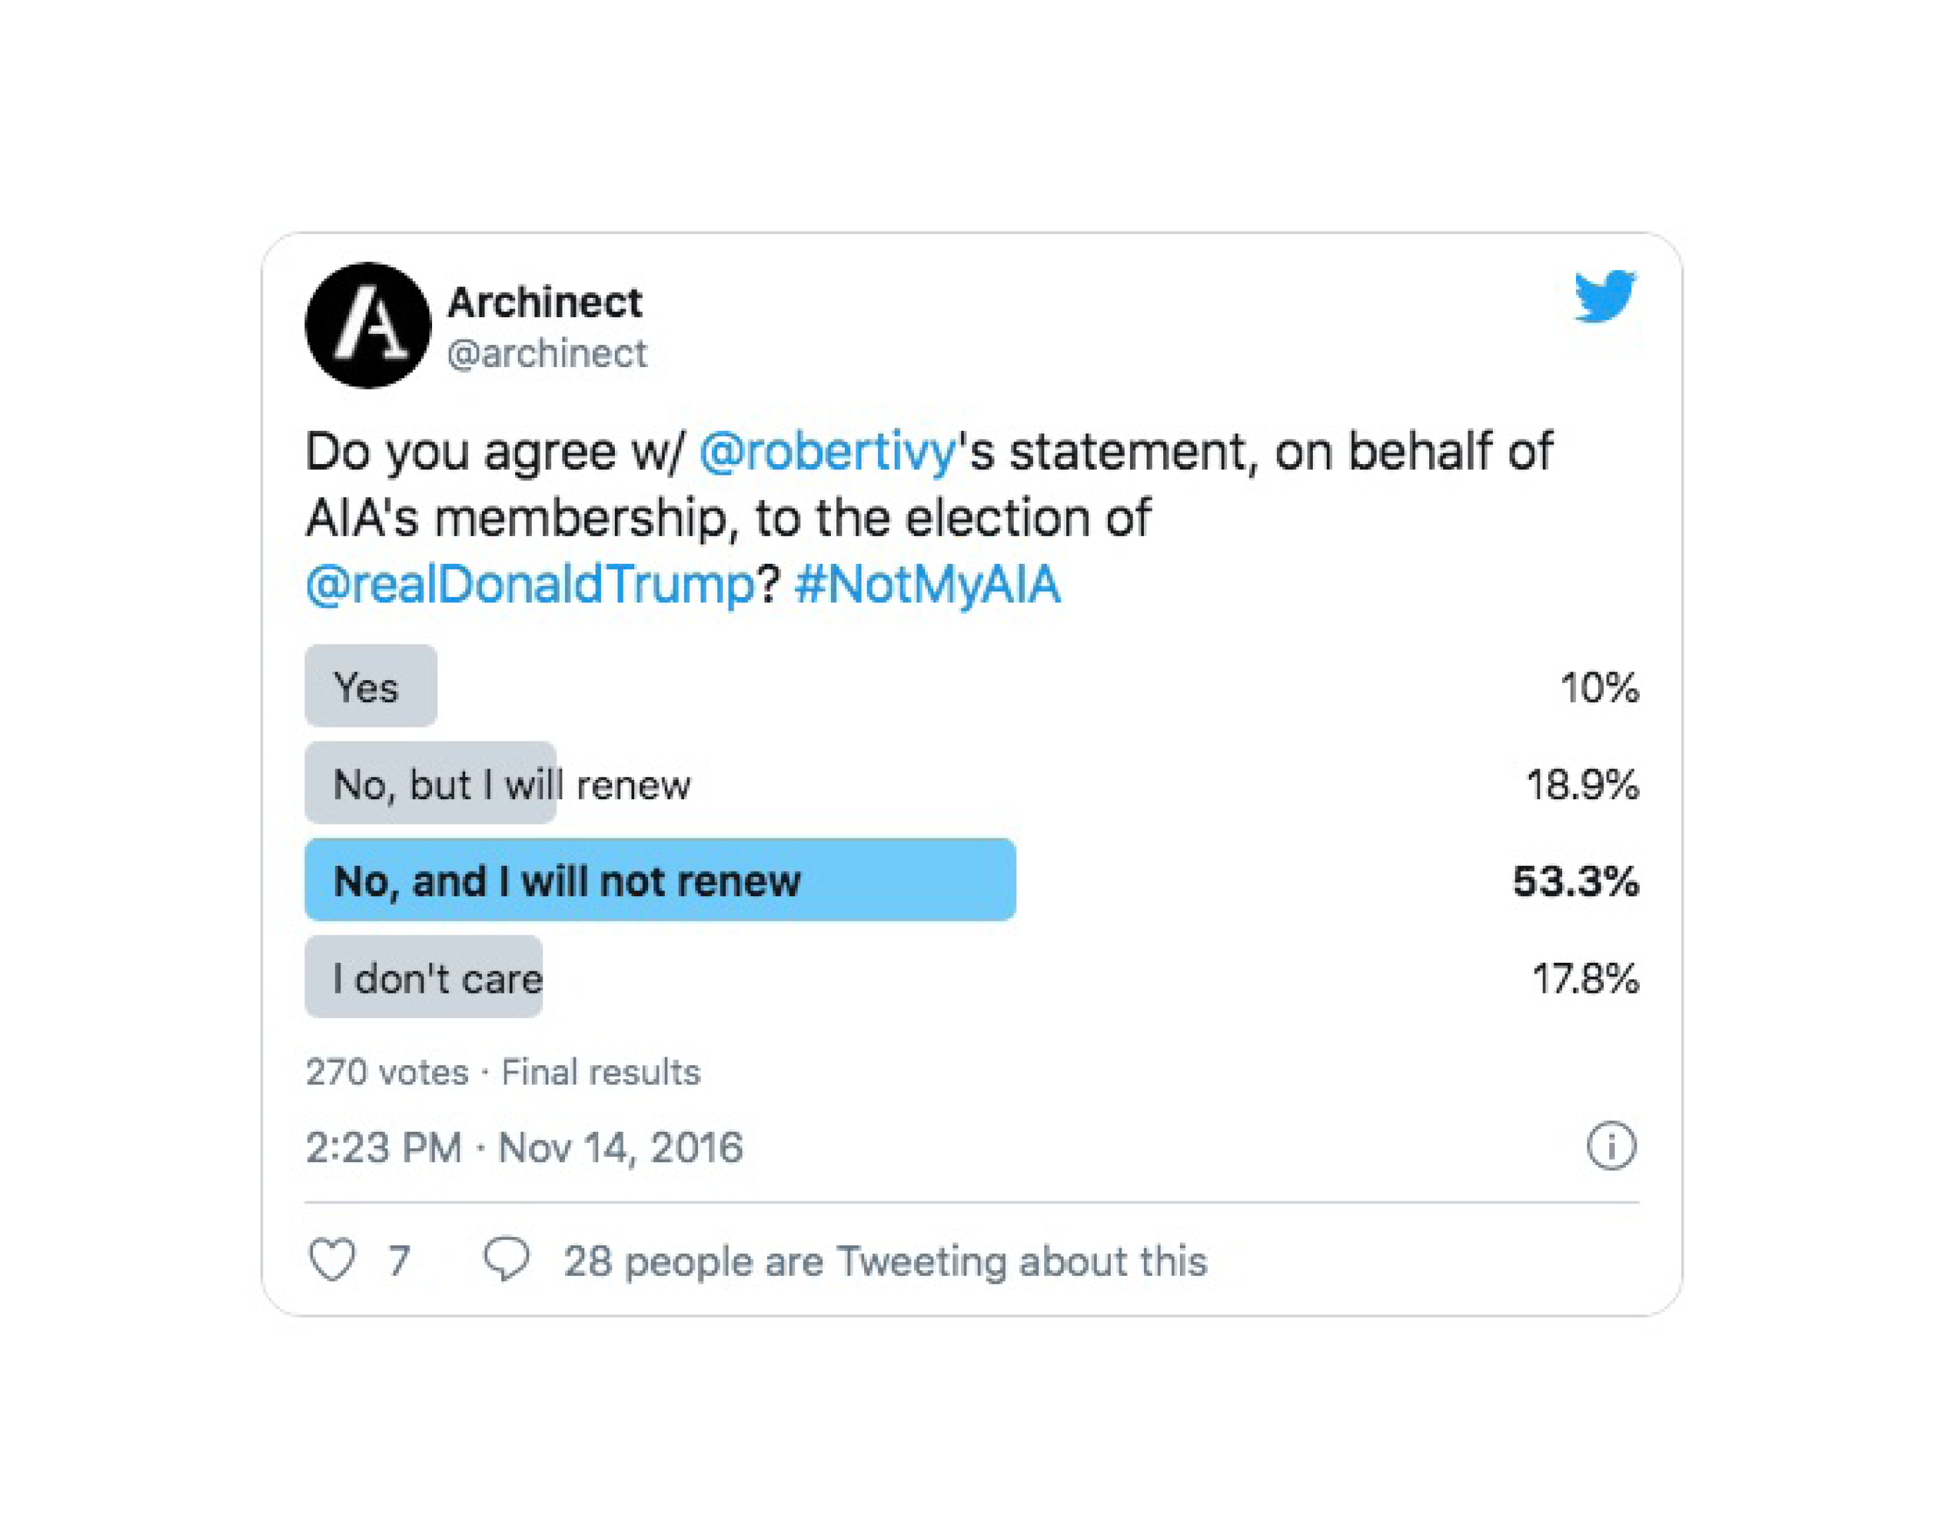Select 'No, but I will renew' option
Viewport: 1939px width, 1524px height.
tap(511, 785)
